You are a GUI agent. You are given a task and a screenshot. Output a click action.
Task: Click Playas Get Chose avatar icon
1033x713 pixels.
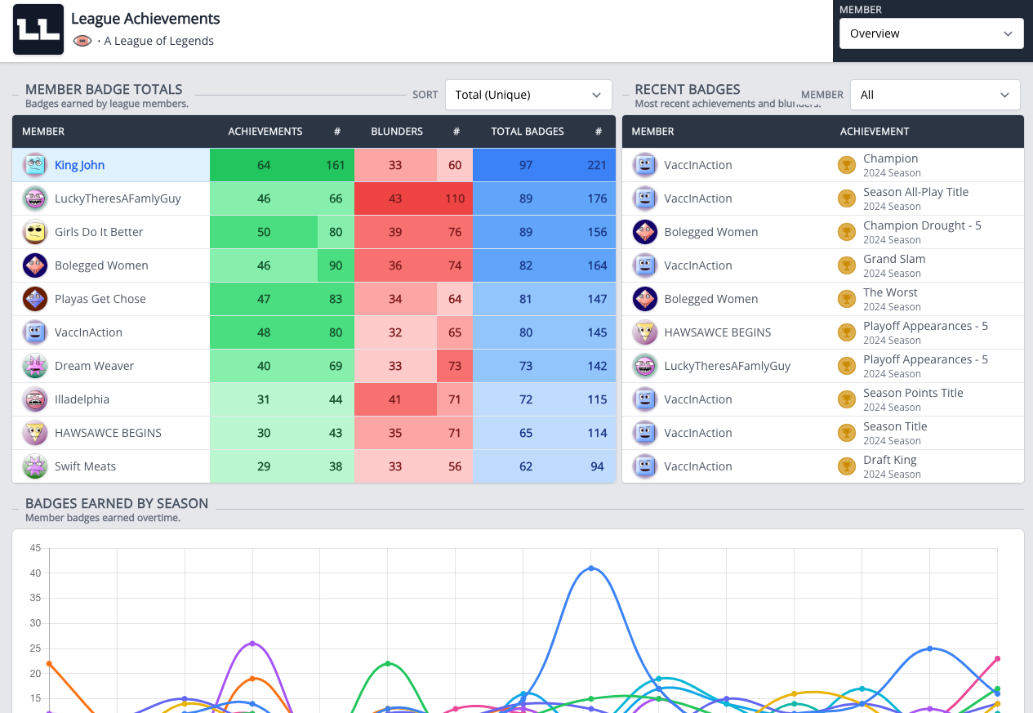[34, 299]
